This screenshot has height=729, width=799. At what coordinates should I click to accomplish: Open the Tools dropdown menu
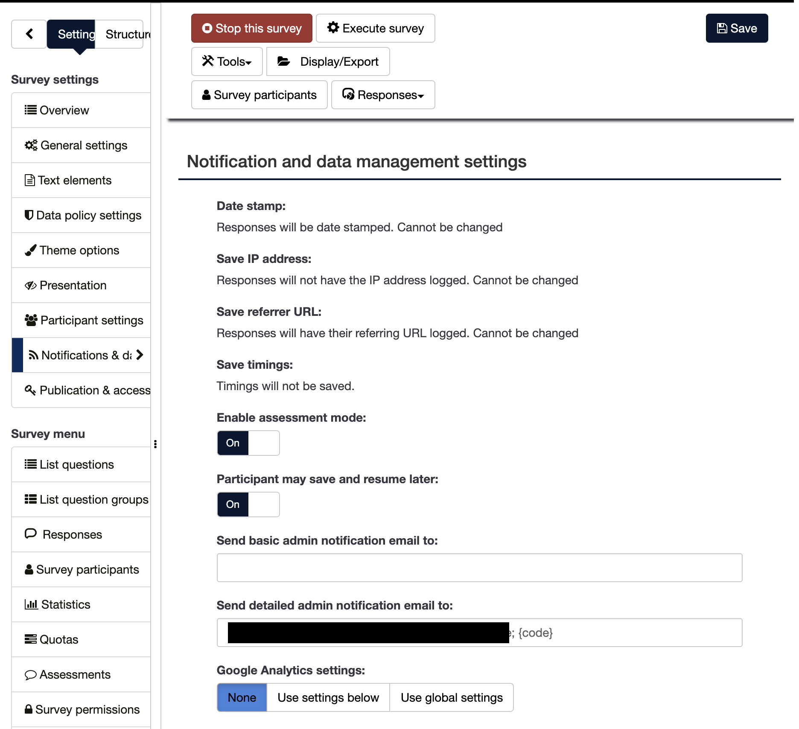tap(227, 61)
